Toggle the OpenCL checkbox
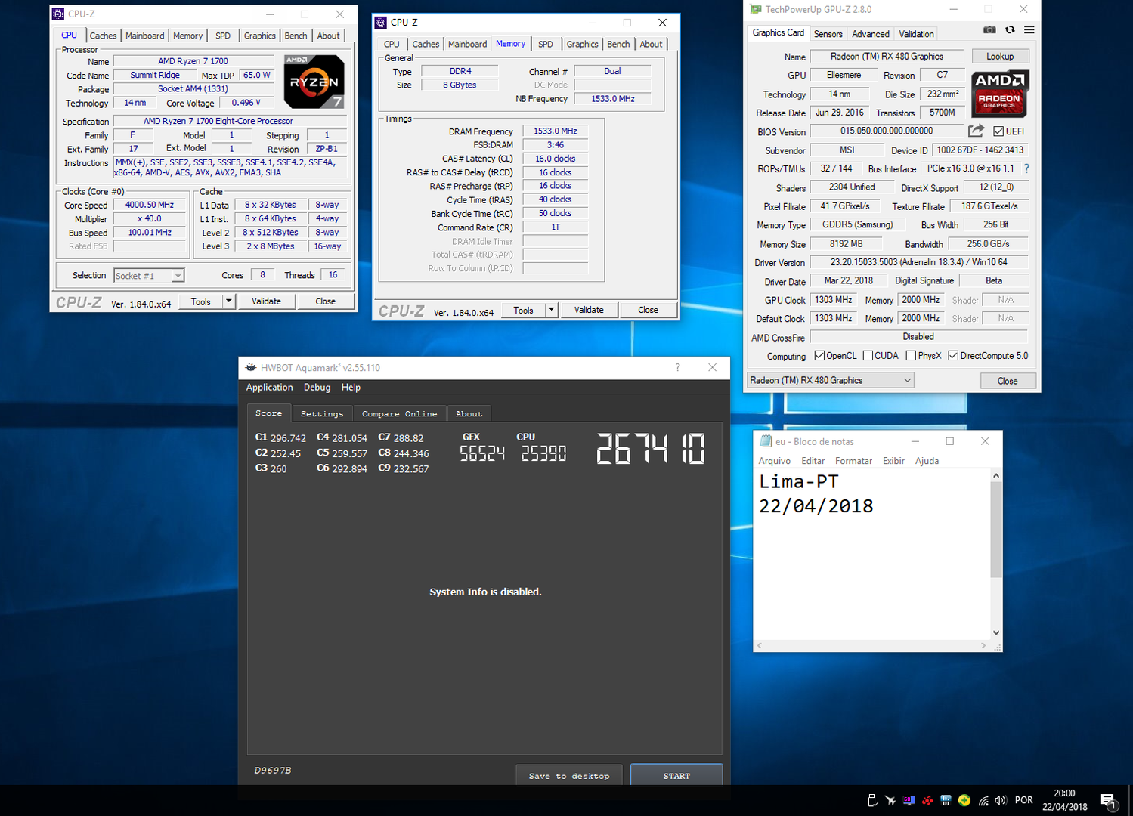Viewport: 1133px width, 816px height. click(819, 356)
